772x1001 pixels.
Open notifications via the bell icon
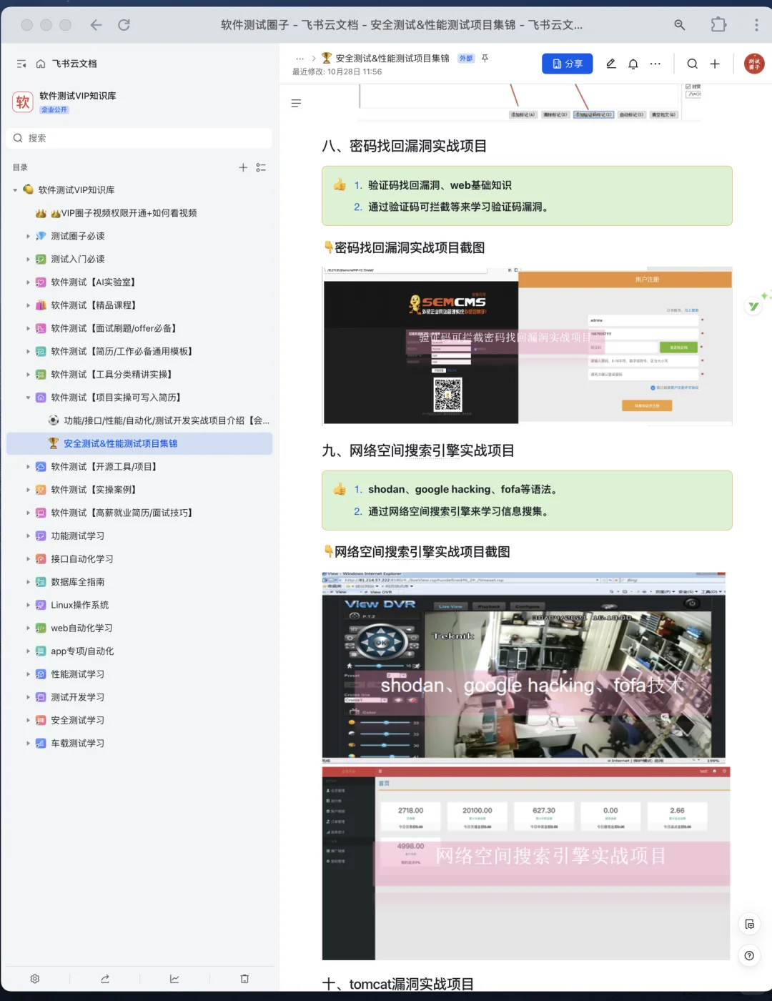(633, 64)
